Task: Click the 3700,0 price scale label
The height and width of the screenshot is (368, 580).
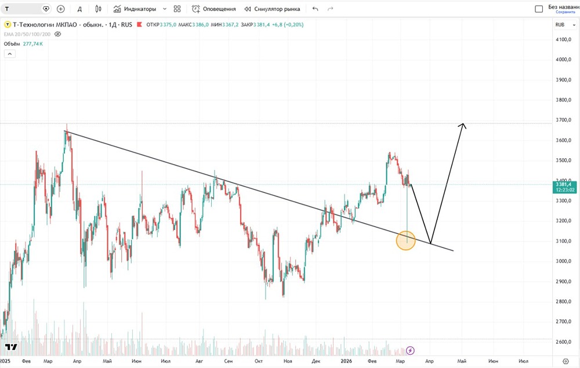Action: click(563, 120)
